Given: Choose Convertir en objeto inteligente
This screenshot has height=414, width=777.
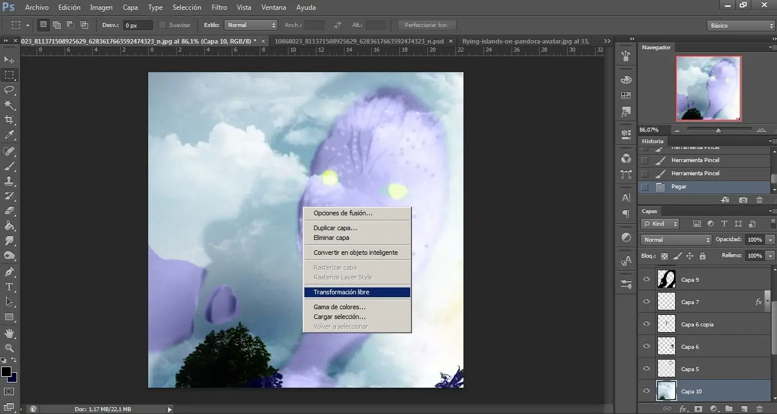Looking at the screenshot, I should click(x=357, y=253).
